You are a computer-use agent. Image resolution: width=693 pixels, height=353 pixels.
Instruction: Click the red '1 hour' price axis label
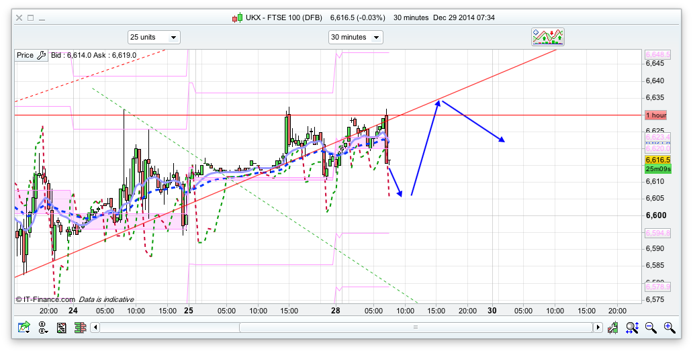pos(655,115)
